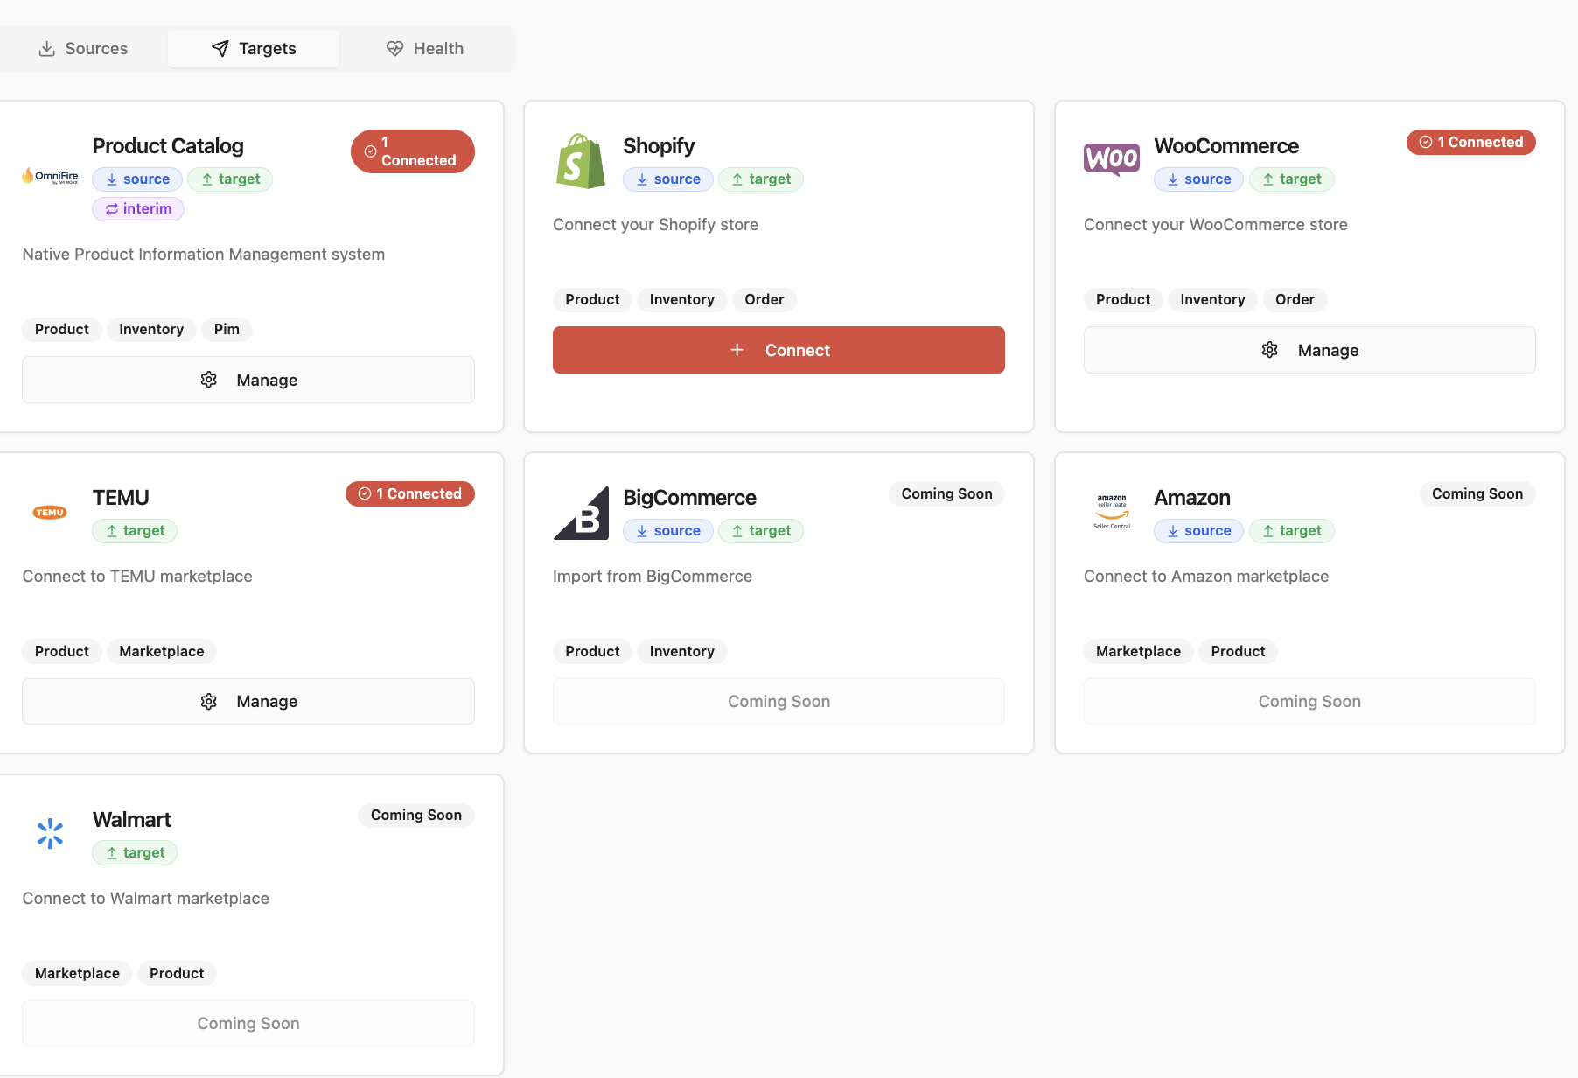Expand the target option on BigCommerce

pyautogui.click(x=760, y=530)
